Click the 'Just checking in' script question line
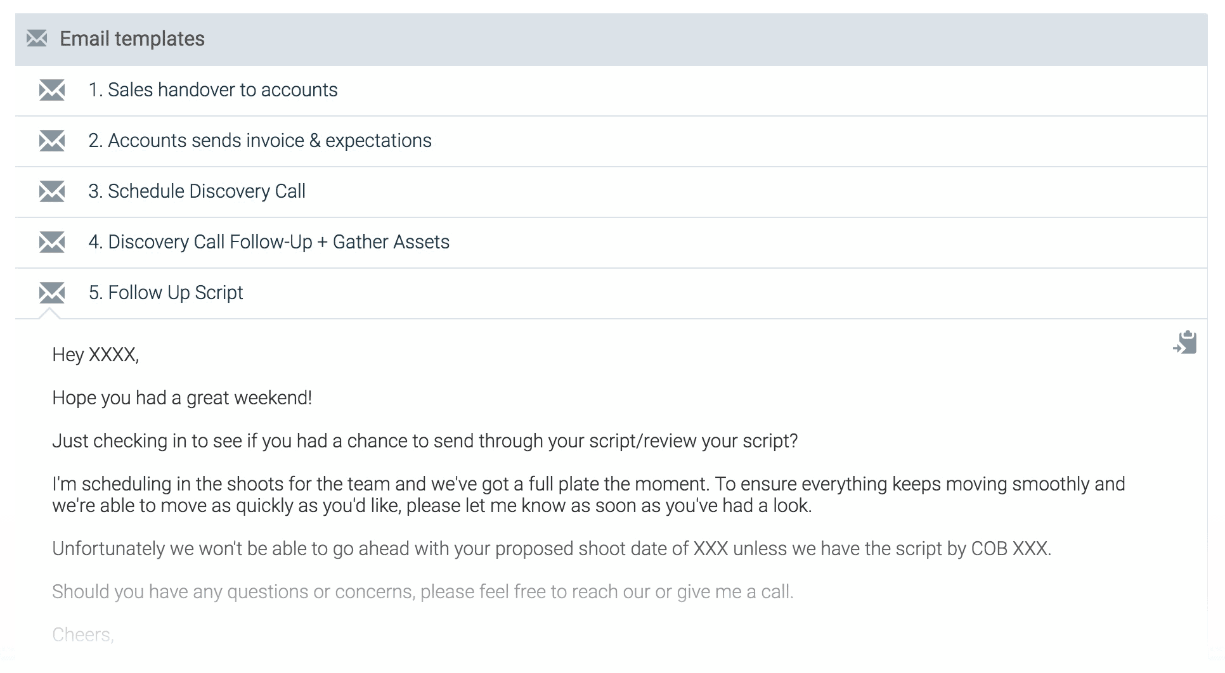This screenshot has height=673, width=1225. (x=425, y=441)
